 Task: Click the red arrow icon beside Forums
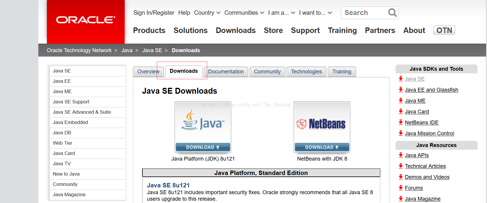click(401, 188)
